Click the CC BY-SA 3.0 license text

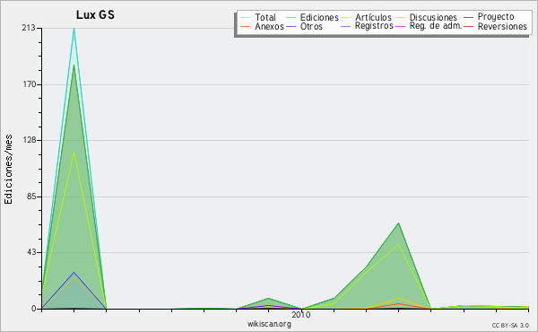point(510,325)
